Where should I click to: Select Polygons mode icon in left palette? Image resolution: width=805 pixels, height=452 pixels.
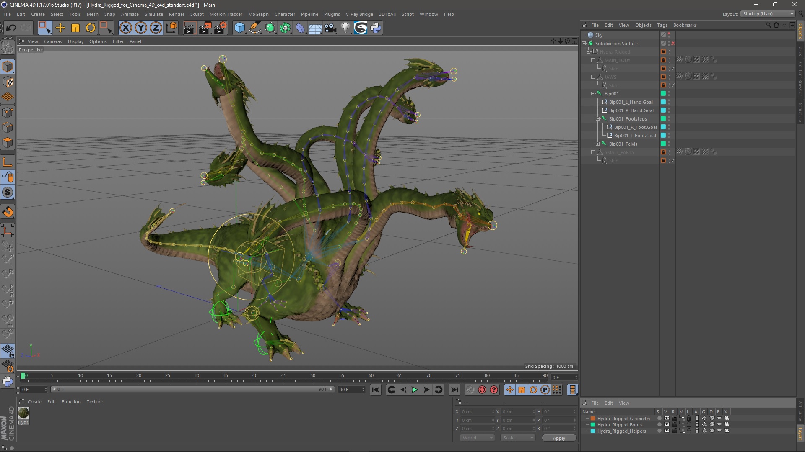coord(8,143)
